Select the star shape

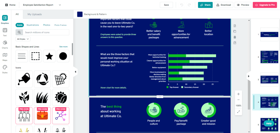point(49,56)
